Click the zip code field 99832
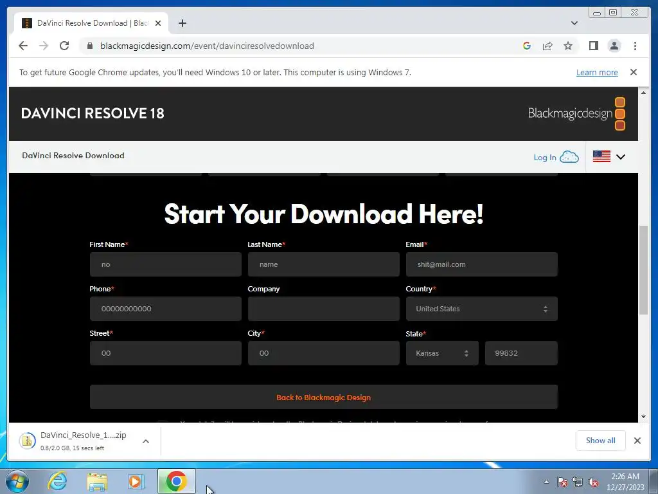This screenshot has width=658, height=494. 521,353
